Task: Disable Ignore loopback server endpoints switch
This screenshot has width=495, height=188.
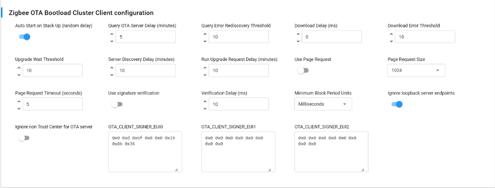Action: point(397,104)
